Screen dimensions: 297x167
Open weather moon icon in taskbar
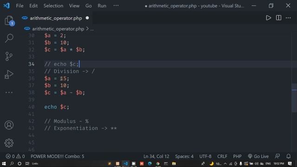[x=212, y=164]
